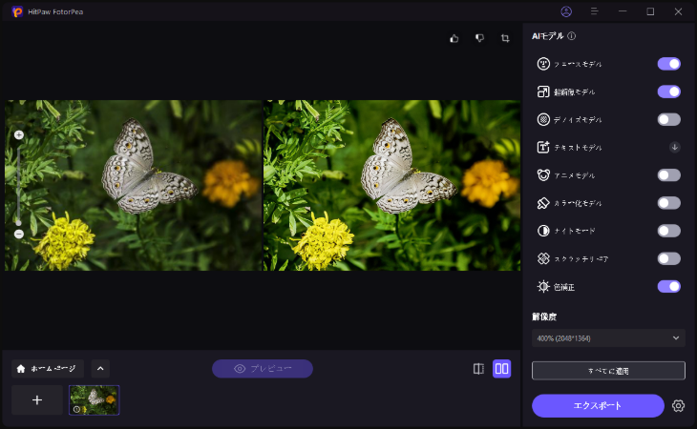Click the colorize model paint icon
This screenshot has width=697, height=429.
[x=543, y=203]
